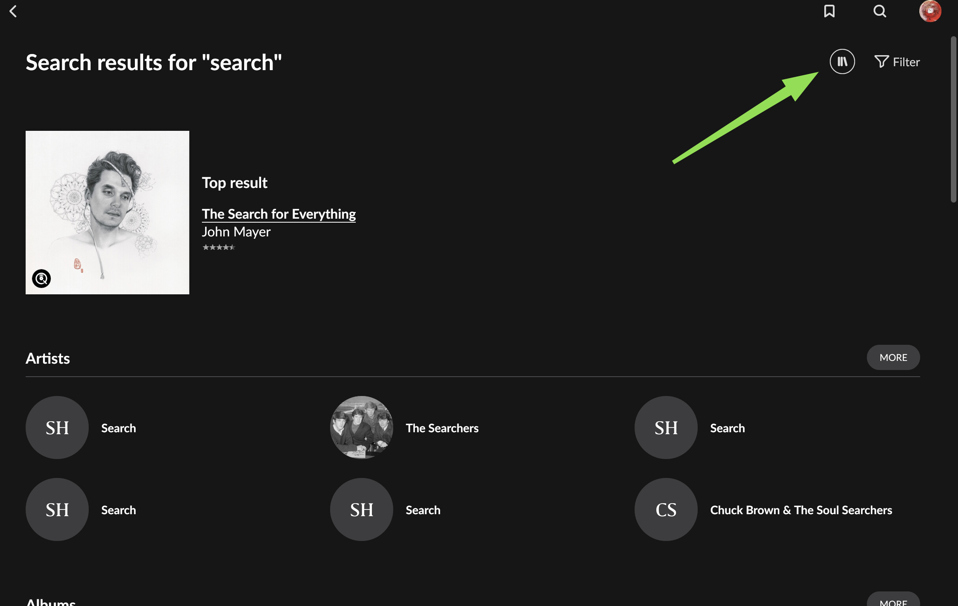
Task: Open the bookmarks icon in top bar
Action: (x=829, y=11)
